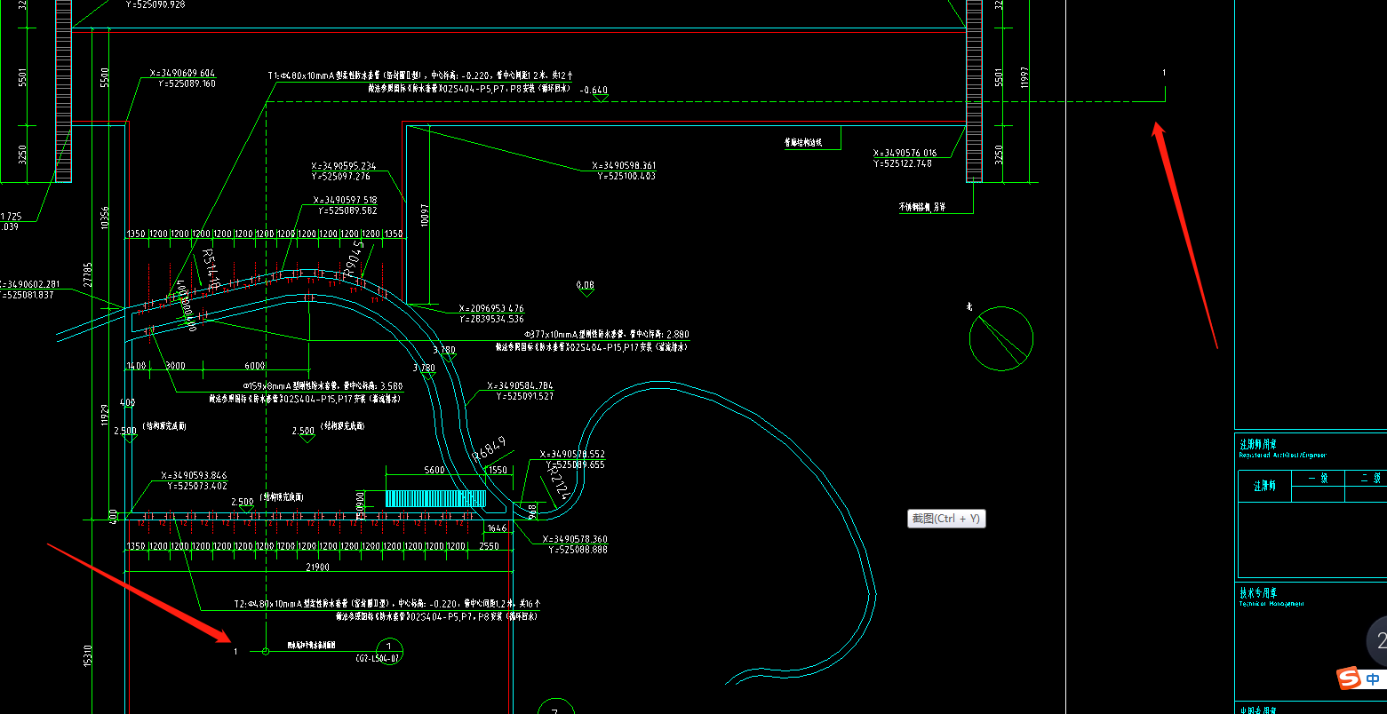Image resolution: width=1387 pixels, height=714 pixels.
Task: Click the 2550 dimension text
Action: click(489, 546)
